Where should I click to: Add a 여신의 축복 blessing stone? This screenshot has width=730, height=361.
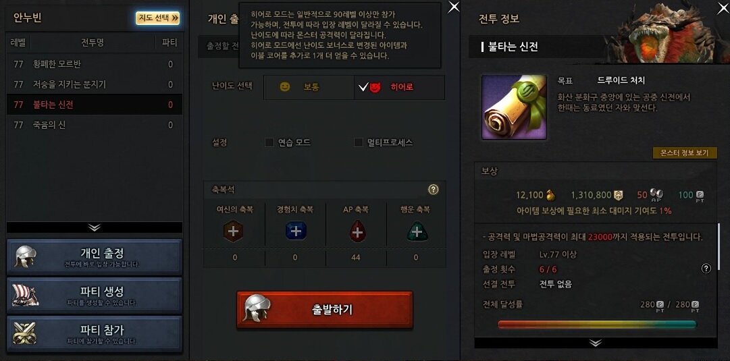click(x=233, y=231)
